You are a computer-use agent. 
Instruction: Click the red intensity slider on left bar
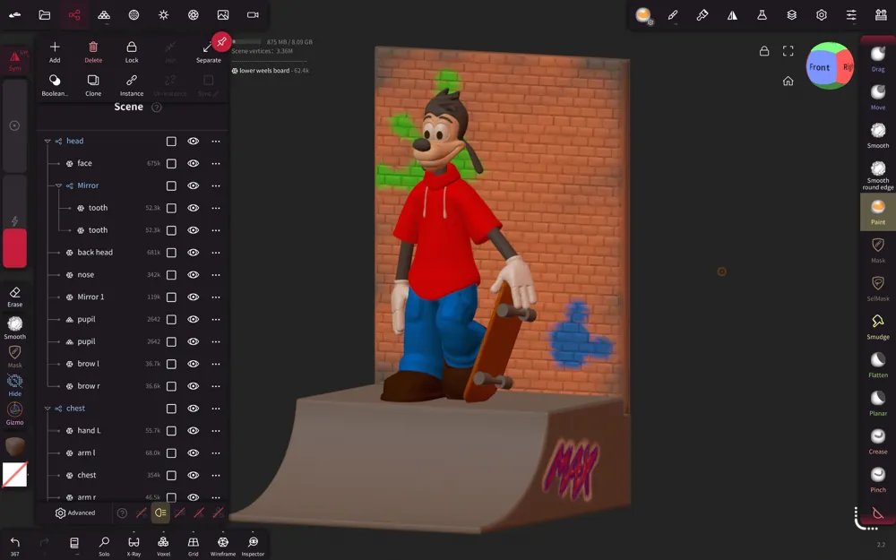click(15, 248)
